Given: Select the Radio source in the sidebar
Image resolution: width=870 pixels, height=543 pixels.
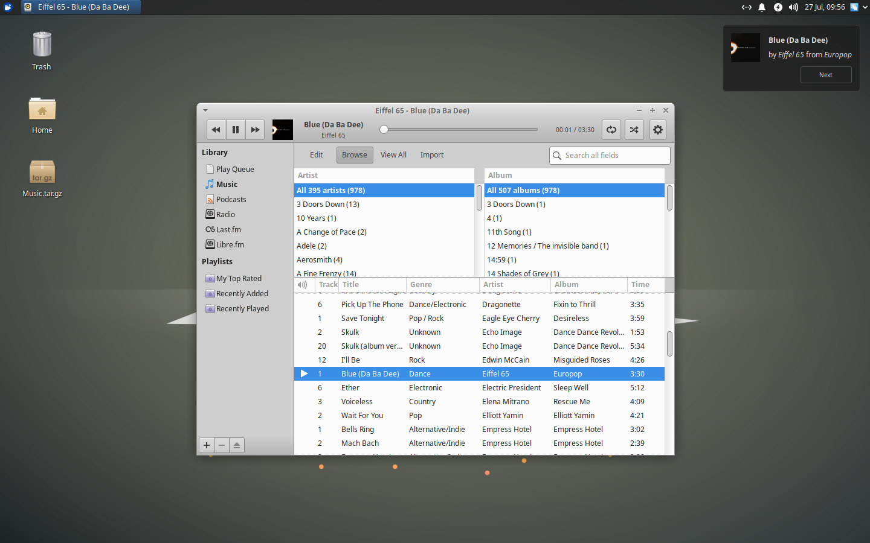Looking at the screenshot, I should (225, 214).
